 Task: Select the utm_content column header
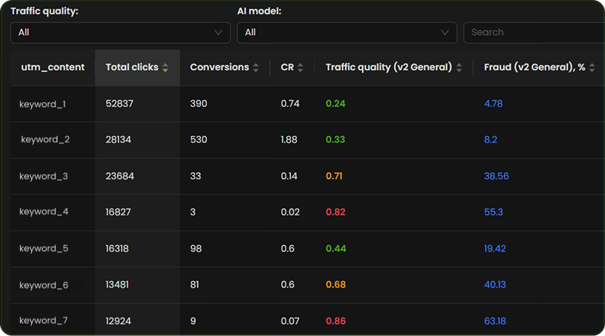point(53,67)
